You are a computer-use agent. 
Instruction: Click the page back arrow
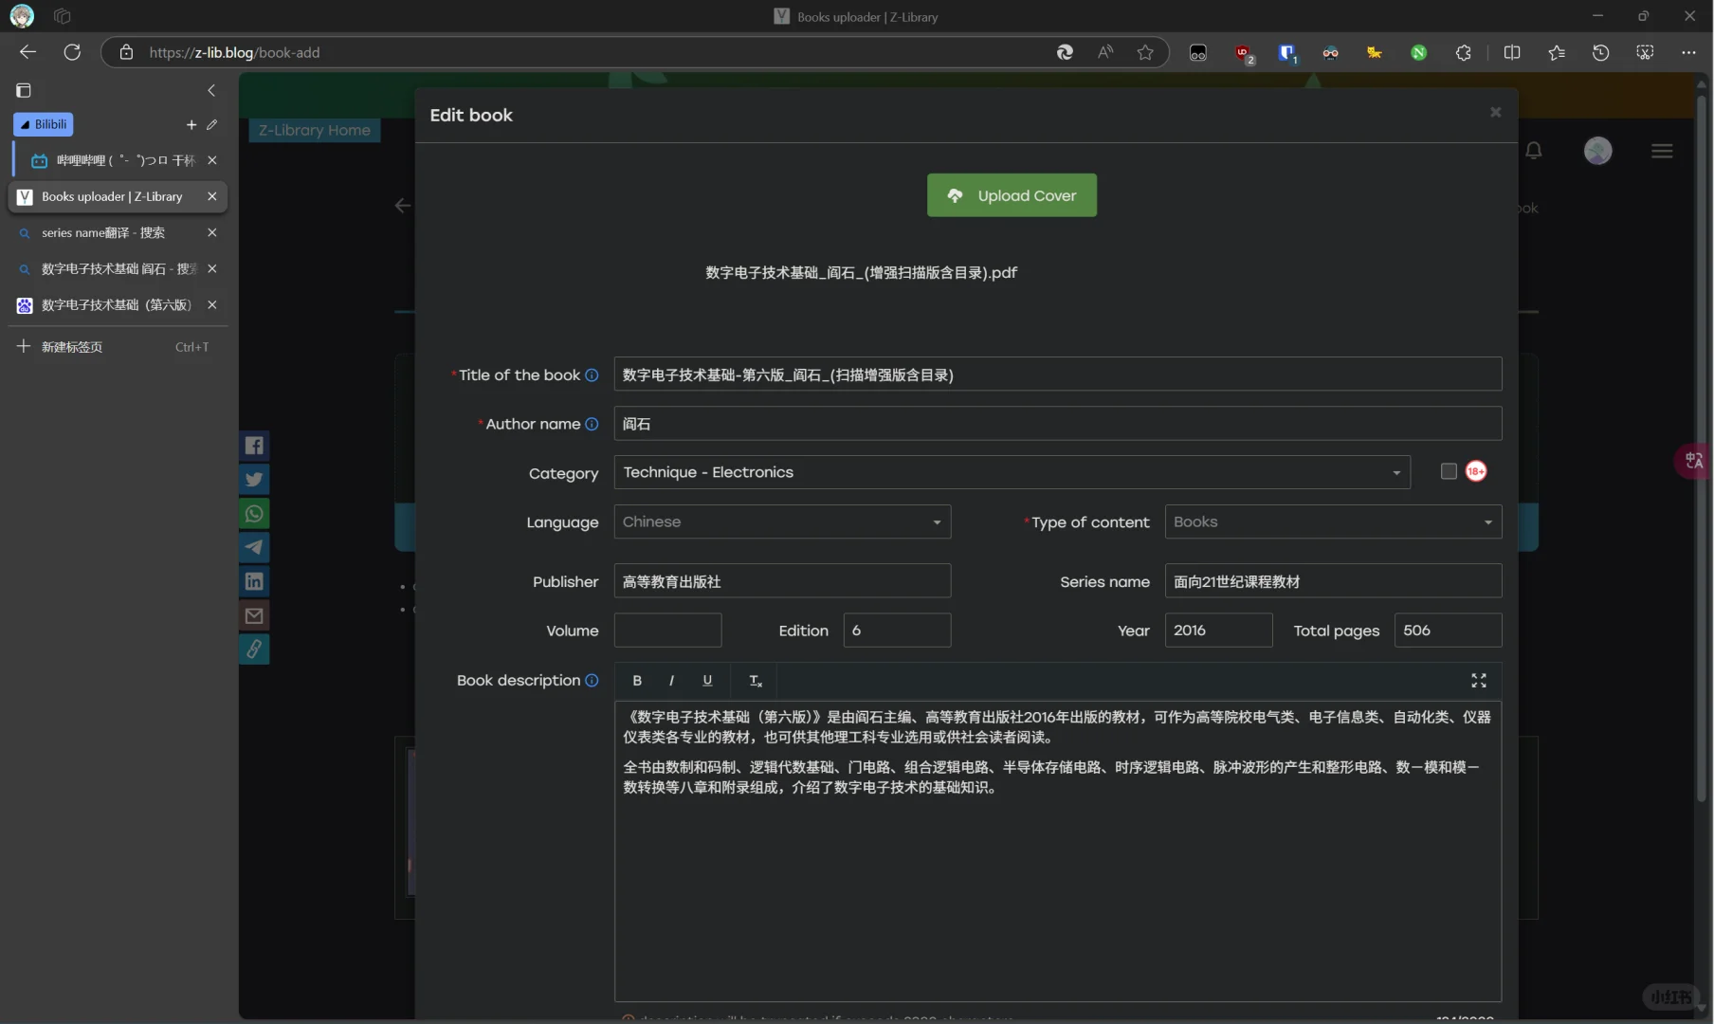click(x=403, y=206)
